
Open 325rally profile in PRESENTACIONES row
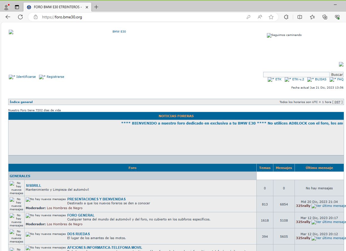tap(303, 206)
